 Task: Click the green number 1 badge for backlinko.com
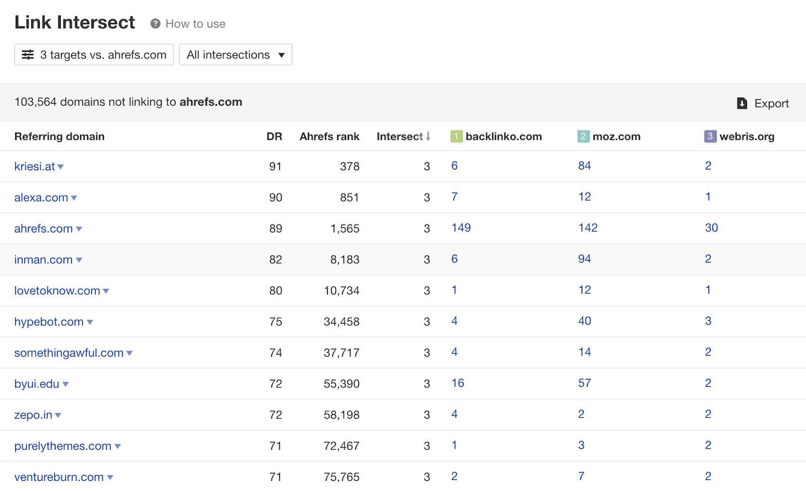(456, 136)
